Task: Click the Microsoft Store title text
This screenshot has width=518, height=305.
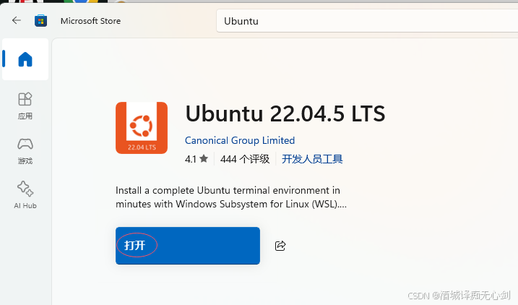Action: coord(90,21)
